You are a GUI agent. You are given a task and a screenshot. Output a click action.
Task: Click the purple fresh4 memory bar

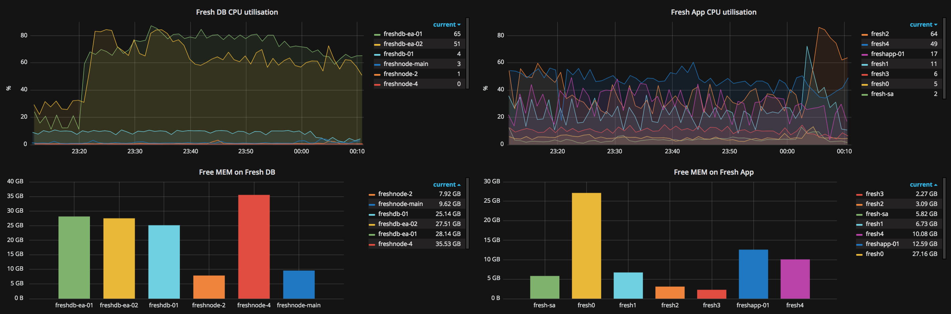(x=795, y=279)
